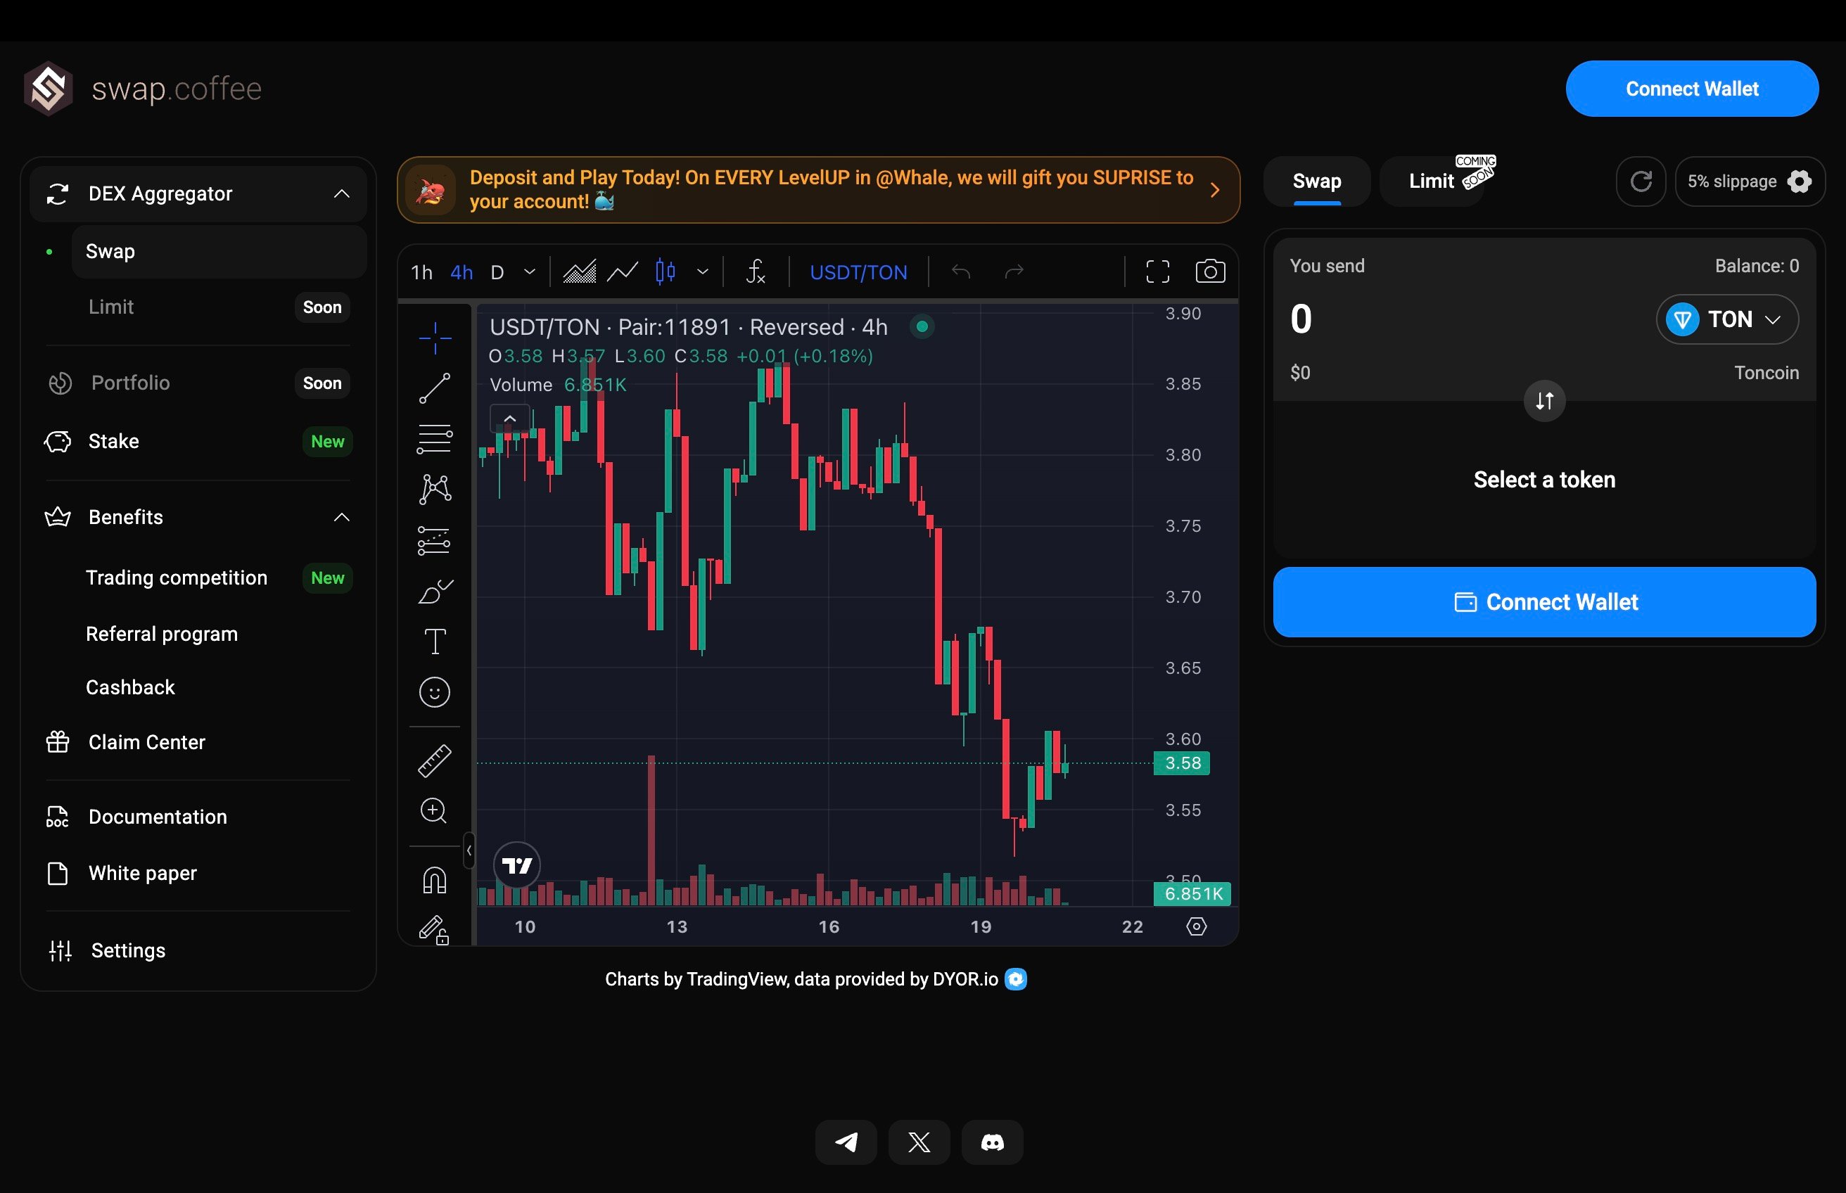
Task: Select candlestick chart style
Action: [x=666, y=272]
